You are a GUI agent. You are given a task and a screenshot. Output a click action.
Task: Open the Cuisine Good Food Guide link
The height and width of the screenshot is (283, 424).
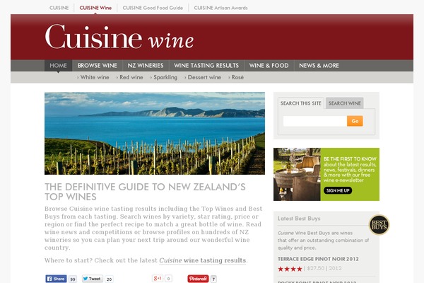click(153, 8)
